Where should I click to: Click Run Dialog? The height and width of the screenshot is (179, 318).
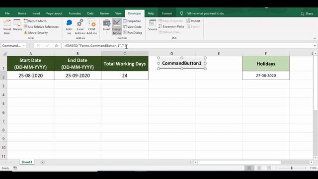point(133,32)
